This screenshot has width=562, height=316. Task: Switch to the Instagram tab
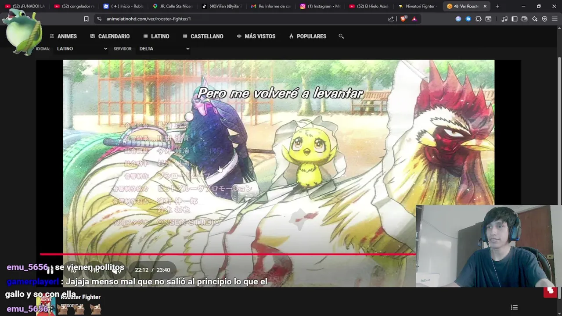tap(321, 6)
